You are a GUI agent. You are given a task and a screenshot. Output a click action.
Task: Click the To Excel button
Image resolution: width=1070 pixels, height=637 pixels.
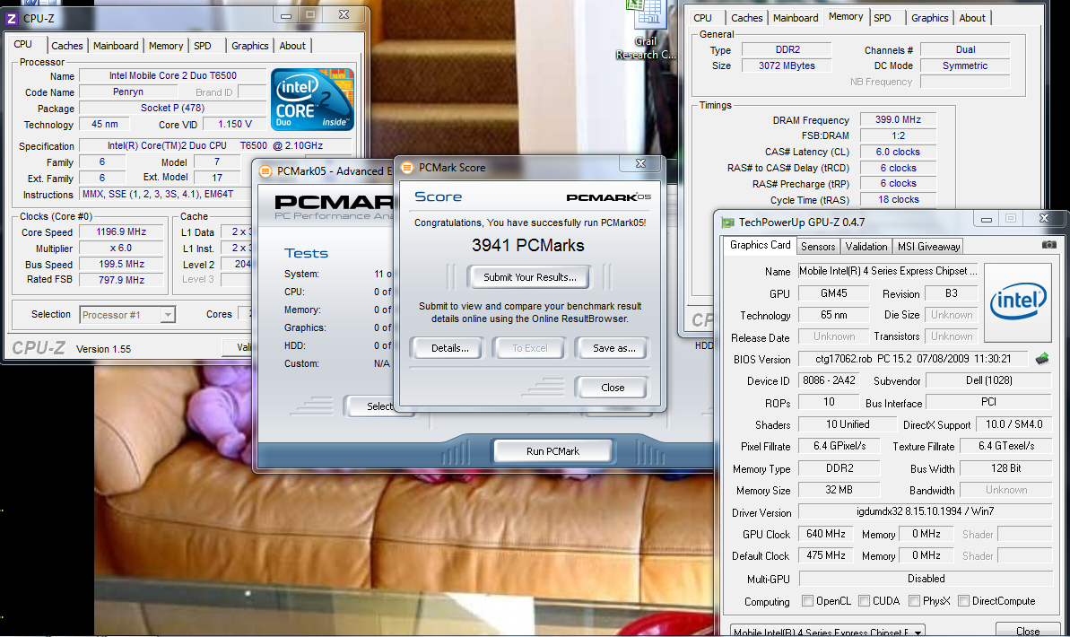tap(529, 348)
